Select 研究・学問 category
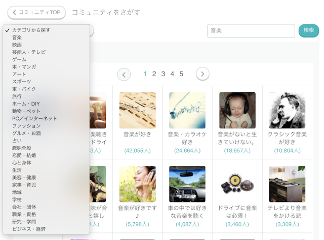 [46, 222]
